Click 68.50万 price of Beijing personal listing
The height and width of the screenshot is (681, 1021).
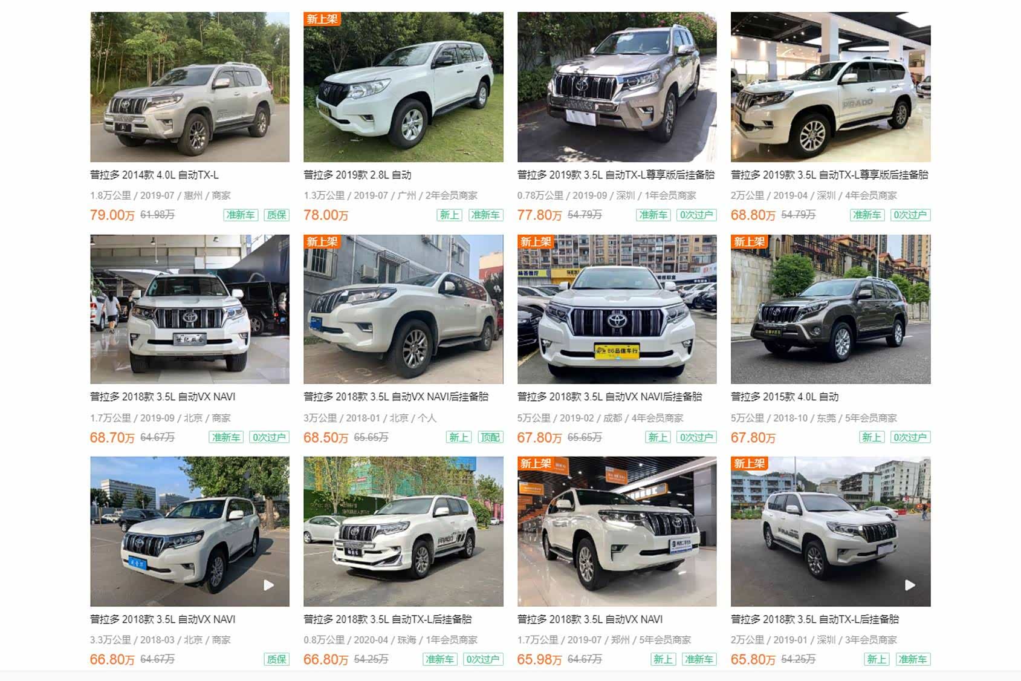pyautogui.click(x=326, y=437)
